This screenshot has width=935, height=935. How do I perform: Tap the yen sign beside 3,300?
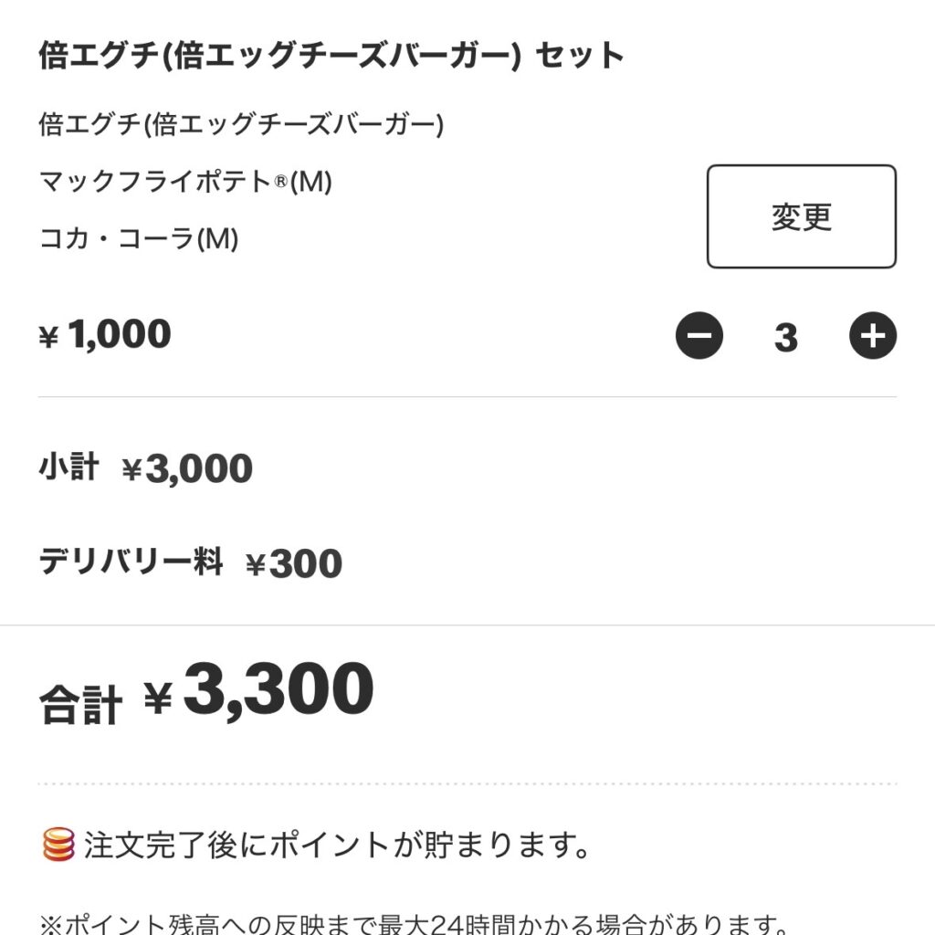pos(158,699)
